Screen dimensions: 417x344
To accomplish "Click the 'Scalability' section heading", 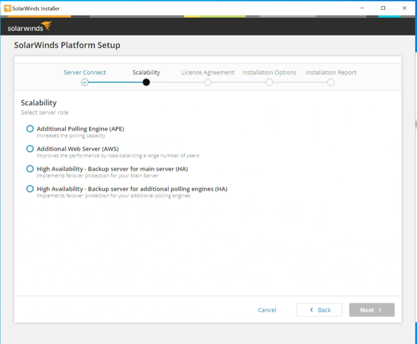I will 39,103.
